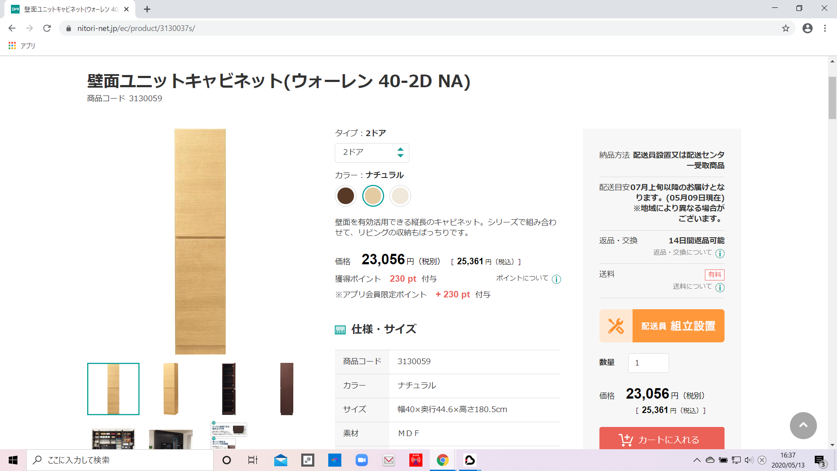The height and width of the screenshot is (471, 837).
Task: Select the dark brown color option
Action: pyautogui.click(x=346, y=196)
